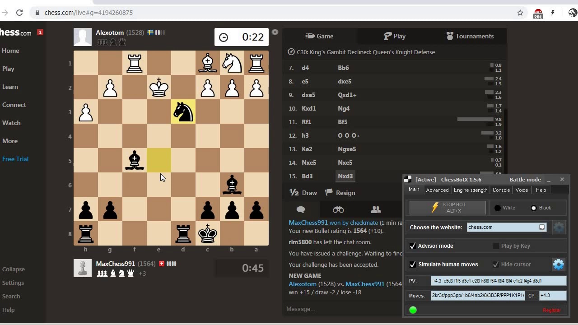Select the white knight on b1
This screenshot has width=578, height=325.
(x=232, y=63)
